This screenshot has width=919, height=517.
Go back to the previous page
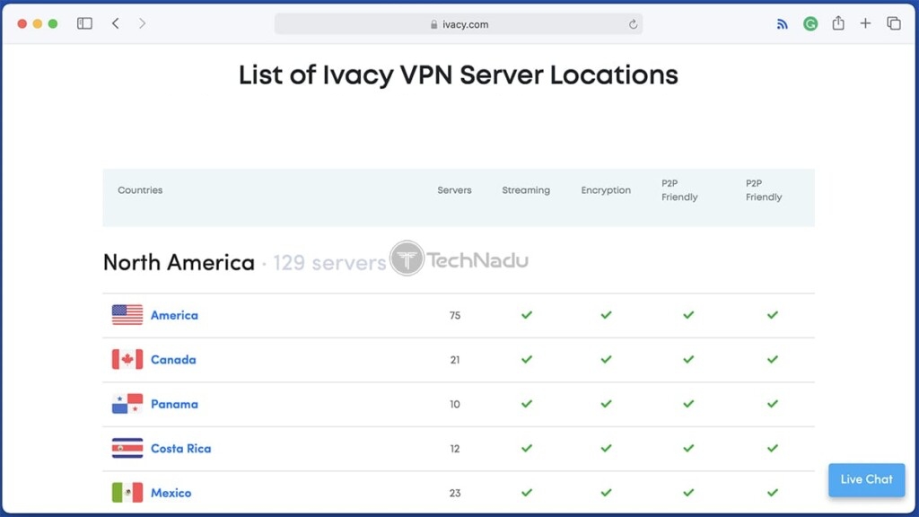click(x=116, y=23)
